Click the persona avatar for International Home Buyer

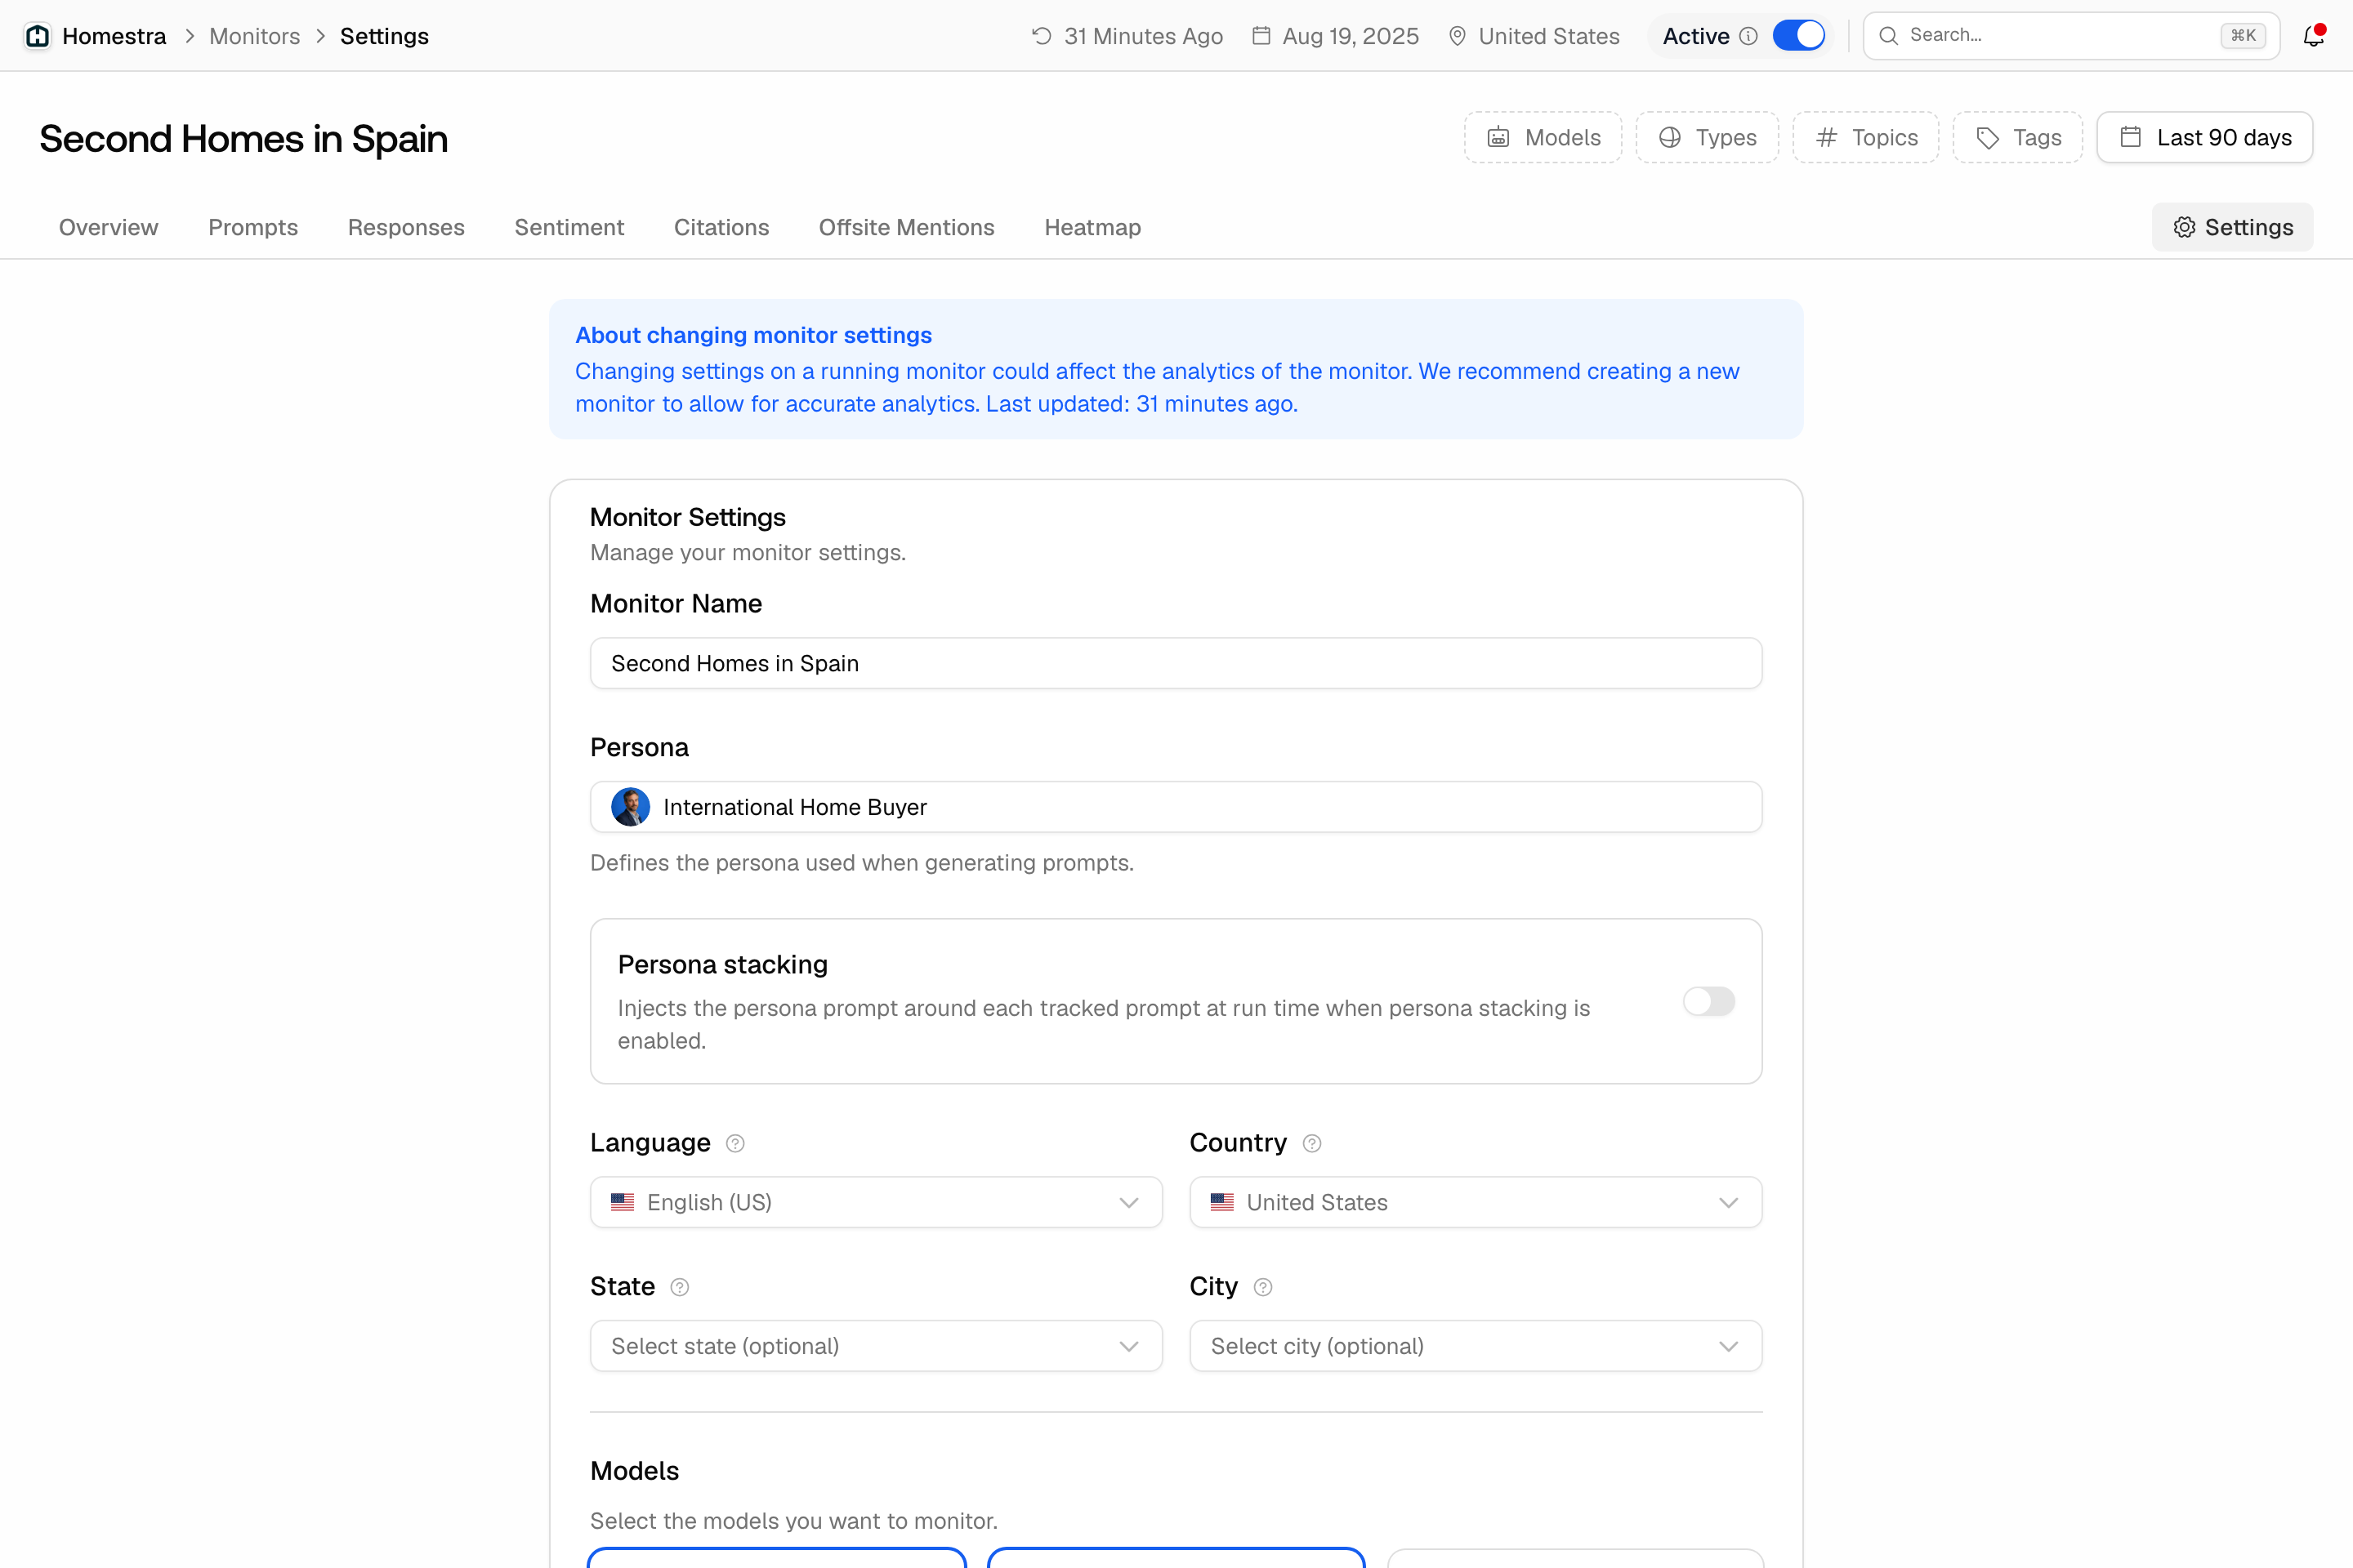[x=630, y=807]
